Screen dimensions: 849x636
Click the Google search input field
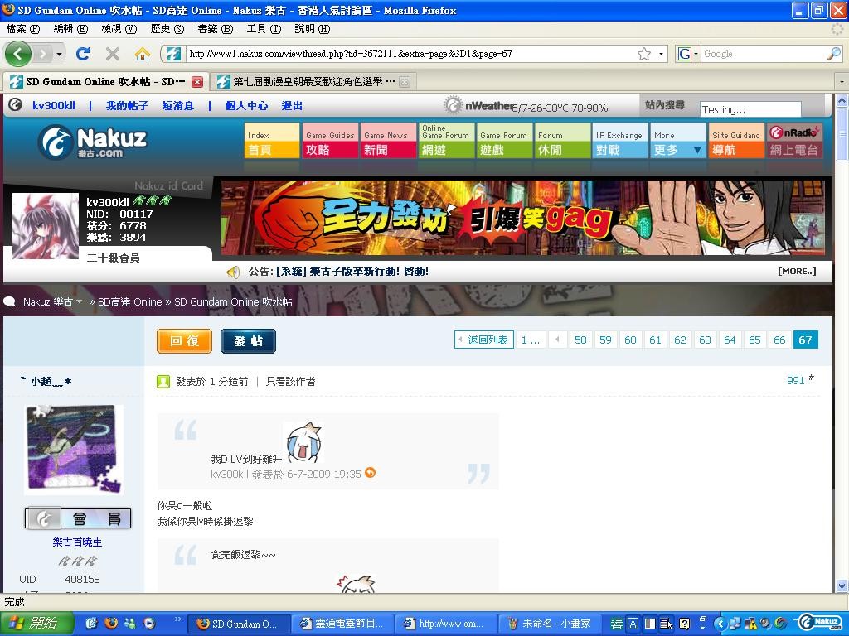[764, 54]
